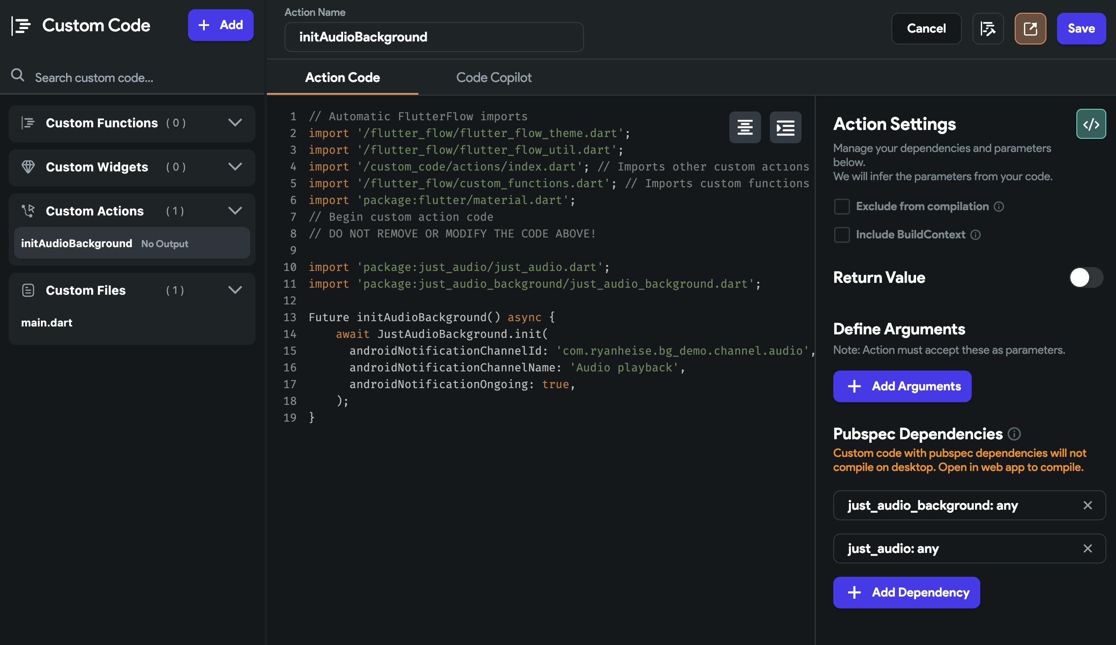Expand the Custom Functions section
1116x645 pixels.
[235, 123]
